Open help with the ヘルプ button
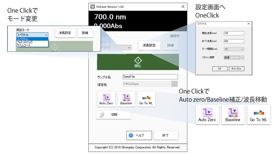 point(139,135)
